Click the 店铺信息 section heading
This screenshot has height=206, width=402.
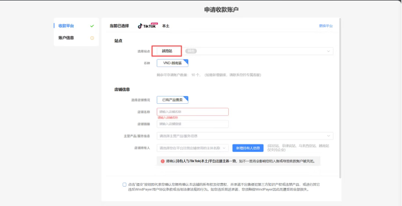point(122,90)
